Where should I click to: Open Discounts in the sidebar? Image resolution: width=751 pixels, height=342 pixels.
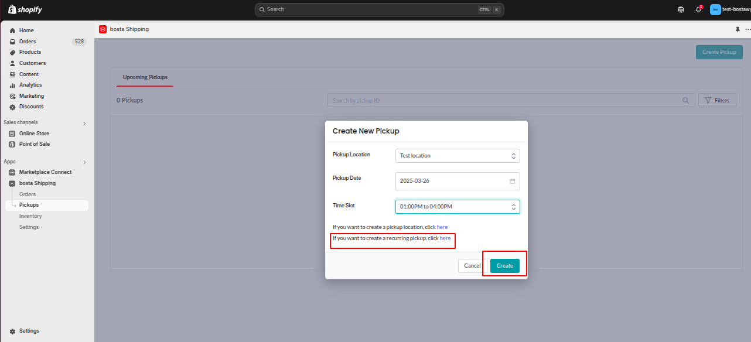(32, 107)
